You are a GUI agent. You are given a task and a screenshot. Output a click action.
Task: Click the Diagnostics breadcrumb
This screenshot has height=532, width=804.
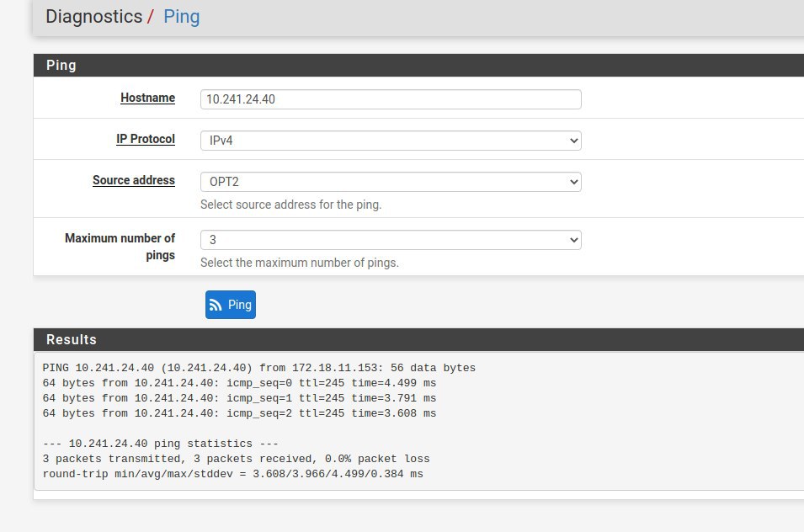(93, 16)
